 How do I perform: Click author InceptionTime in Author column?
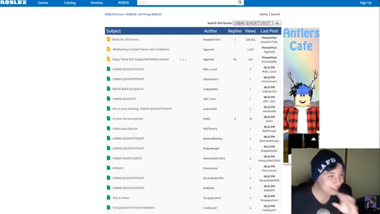(212, 40)
